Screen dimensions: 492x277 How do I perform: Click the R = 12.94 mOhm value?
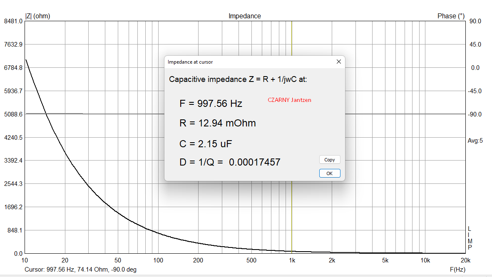point(218,123)
